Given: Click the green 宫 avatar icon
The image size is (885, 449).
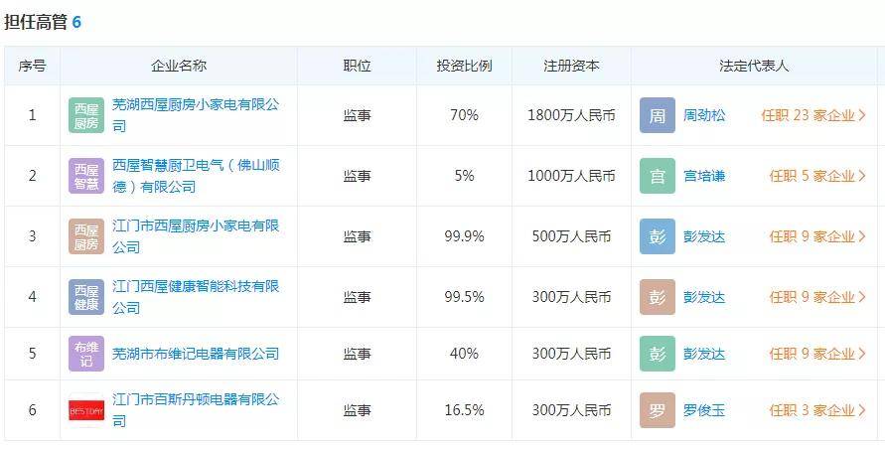Looking at the screenshot, I should click(x=657, y=176).
